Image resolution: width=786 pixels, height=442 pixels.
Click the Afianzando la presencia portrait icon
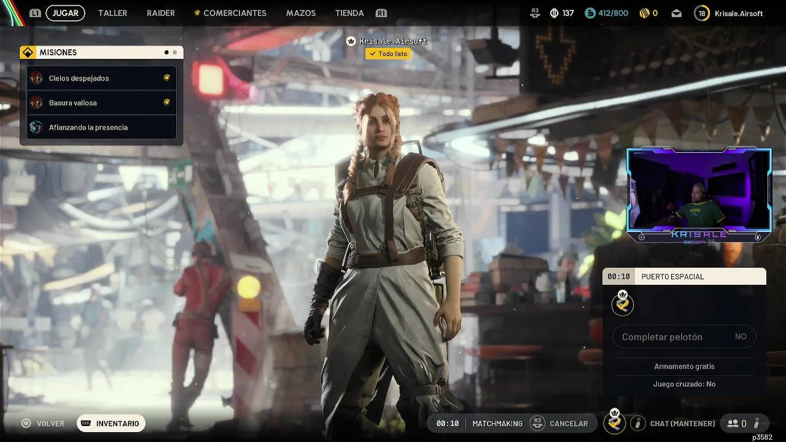pyautogui.click(x=36, y=127)
